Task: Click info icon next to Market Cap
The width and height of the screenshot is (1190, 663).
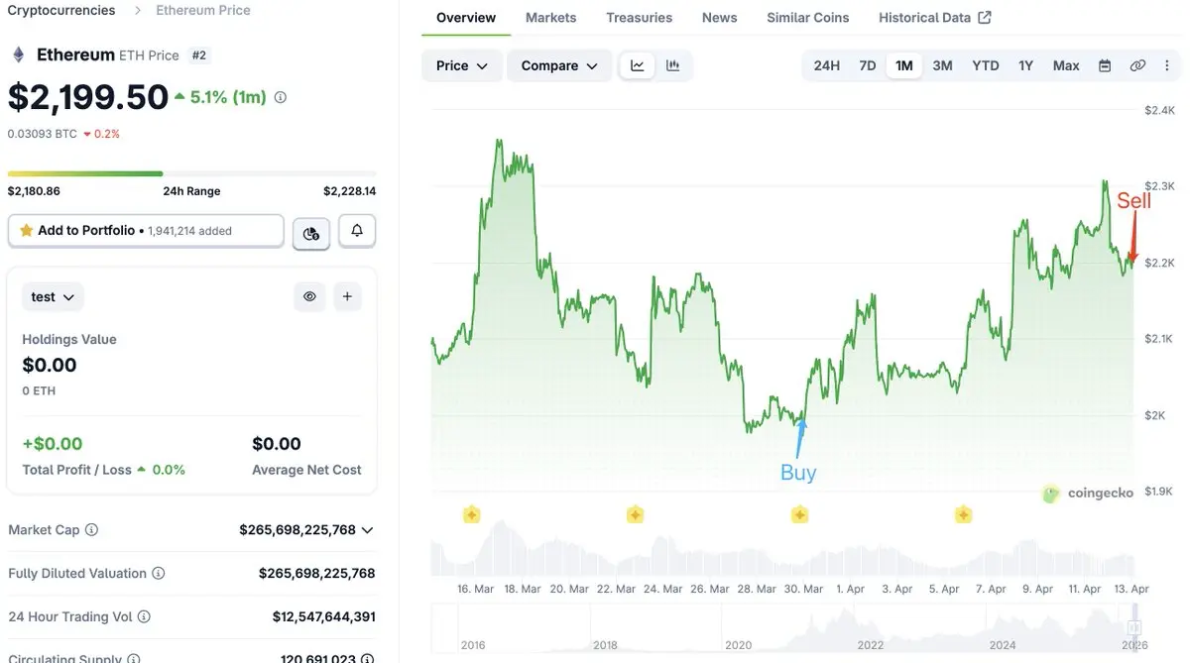Action: (92, 530)
